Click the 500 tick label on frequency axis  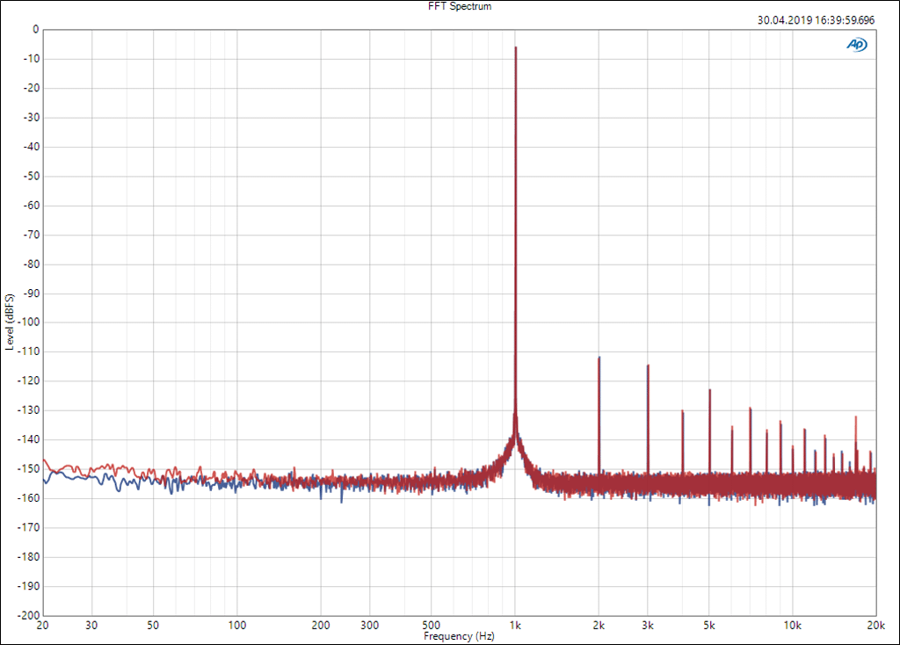click(x=432, y=626)
